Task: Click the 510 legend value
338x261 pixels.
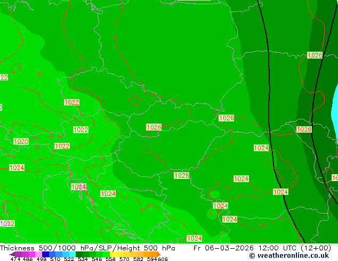Action: 55,259
